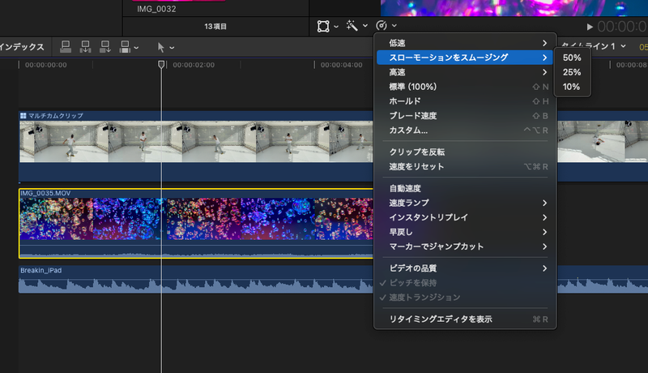
Task: Collapse the Retime menu dropdown arrow
Action: click(x=394, y=26)
